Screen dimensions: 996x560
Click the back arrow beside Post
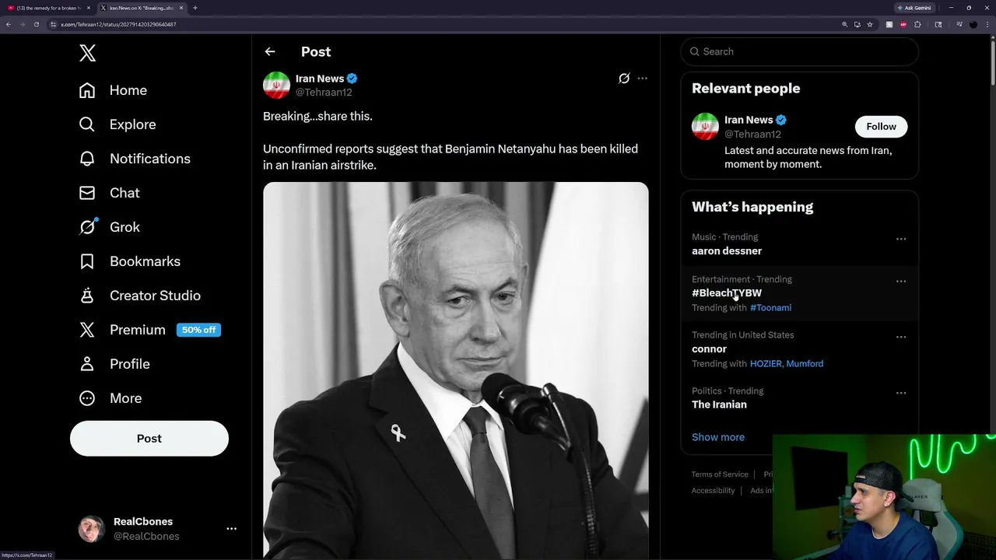[270, 51]
